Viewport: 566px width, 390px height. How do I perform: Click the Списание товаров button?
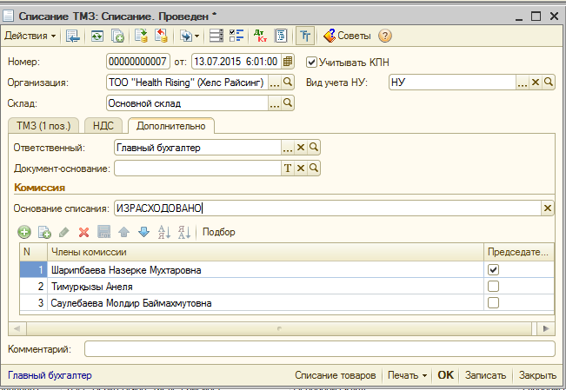336,375
